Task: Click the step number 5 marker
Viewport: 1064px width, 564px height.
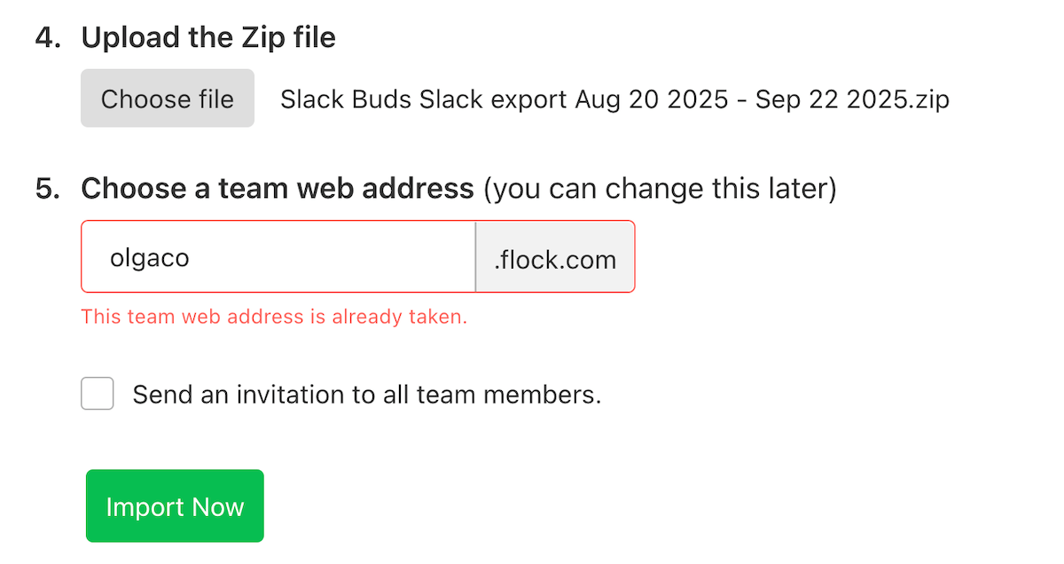Action: (46, 189)
